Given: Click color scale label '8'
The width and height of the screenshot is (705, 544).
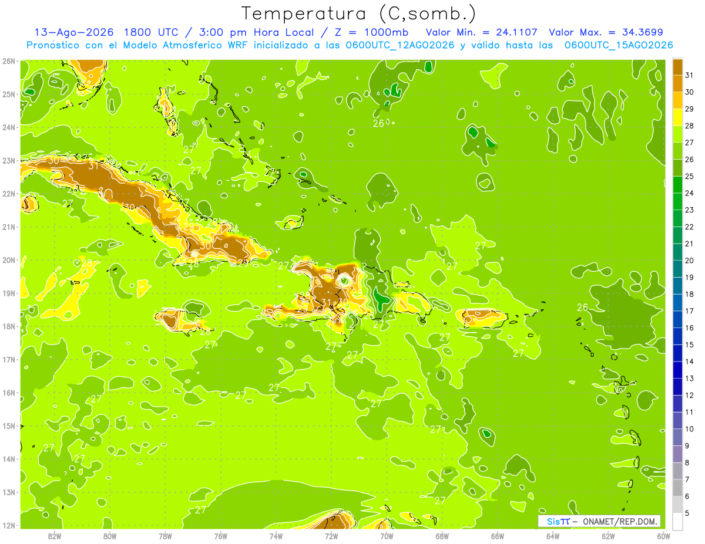Looking at the screenshot, I should (687, 462).
